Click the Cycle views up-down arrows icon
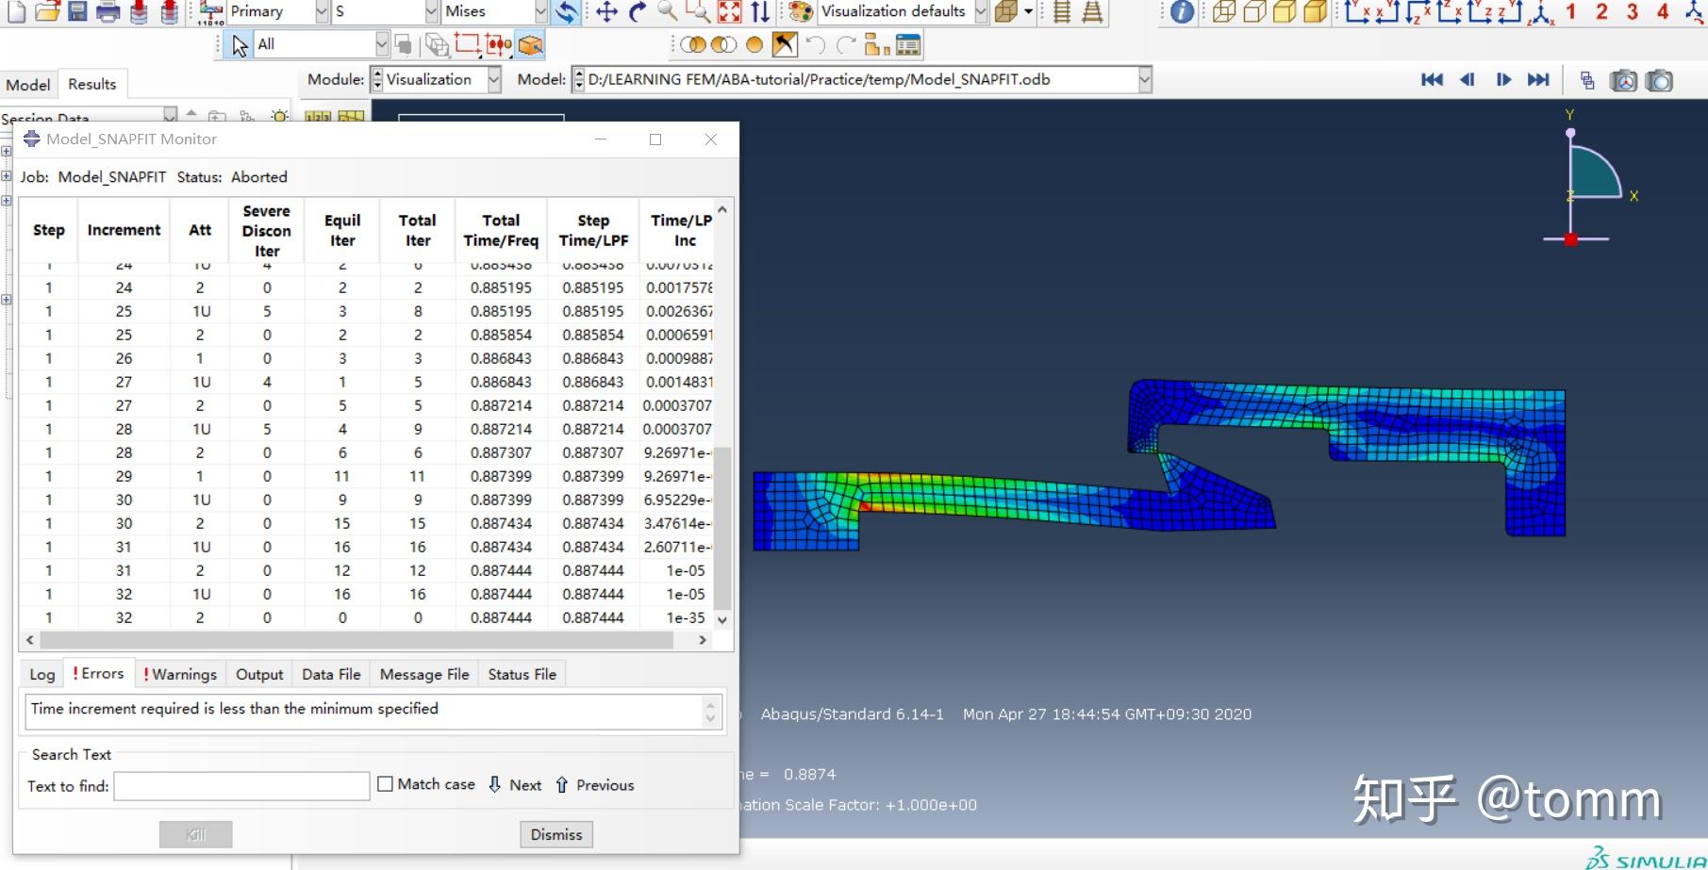 point(760,11)
